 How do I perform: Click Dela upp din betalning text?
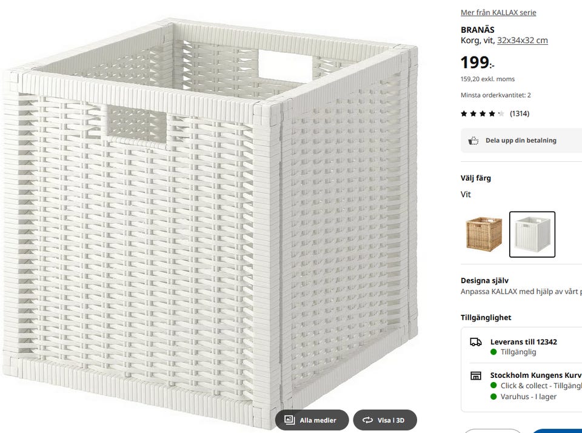[x=521, y=141]
